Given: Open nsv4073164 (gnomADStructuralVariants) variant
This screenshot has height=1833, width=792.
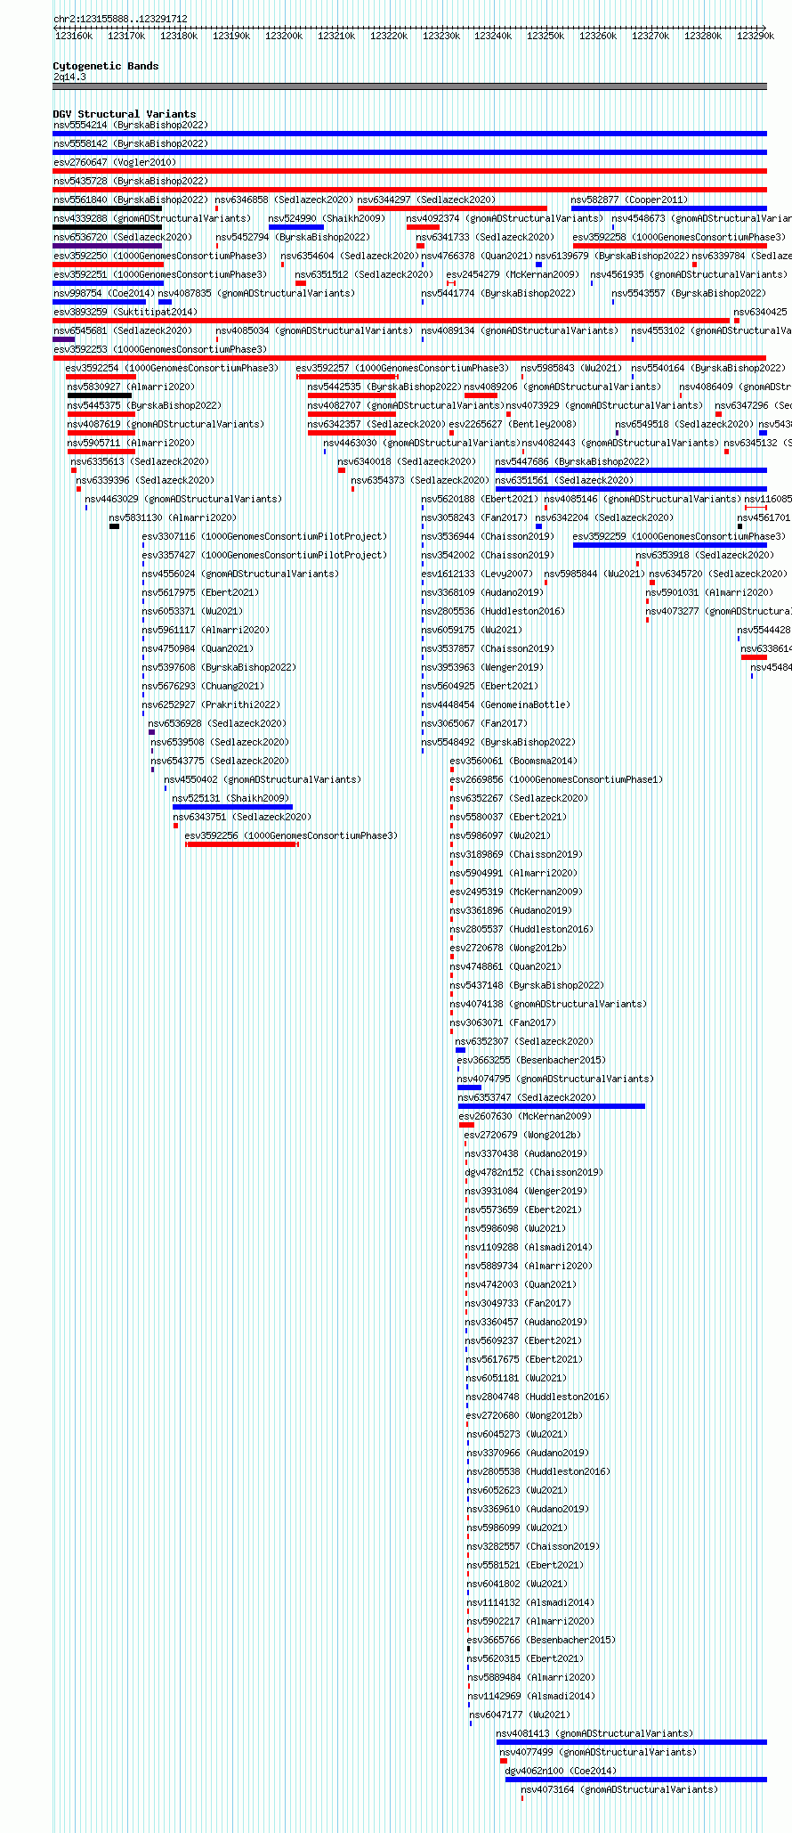Looking at the screenshot, I should coord(618,1790).
